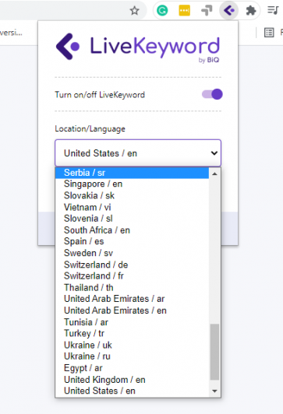This screenshot has width=283, height=414.
Task: Select Egypt / ar option
Action: [132, 368]
